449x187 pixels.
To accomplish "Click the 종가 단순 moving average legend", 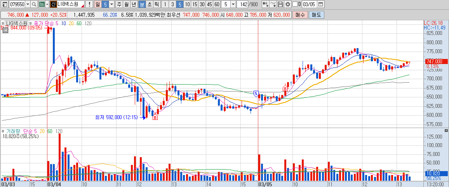I will [44, 23].
